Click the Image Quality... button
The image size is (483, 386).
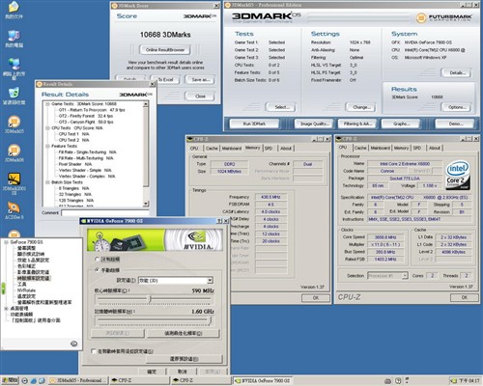(x=314, y=124)
